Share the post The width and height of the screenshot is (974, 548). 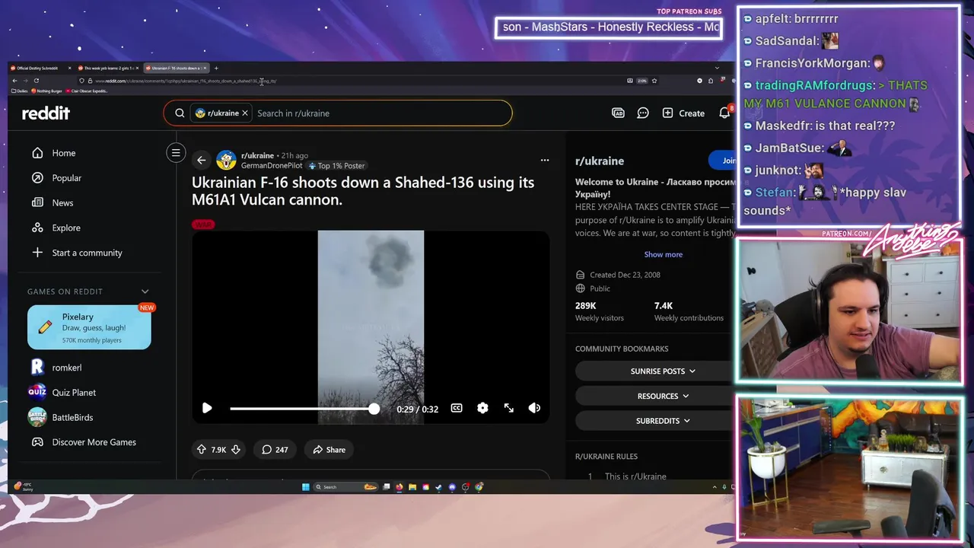point(329,450)
